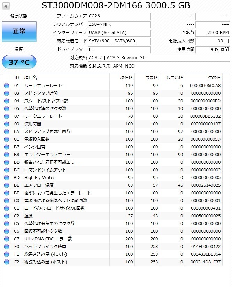Viewport: 232px width, 287px height.
Task: Click the 項目名 column header
Action: click(x=66, y=78)
